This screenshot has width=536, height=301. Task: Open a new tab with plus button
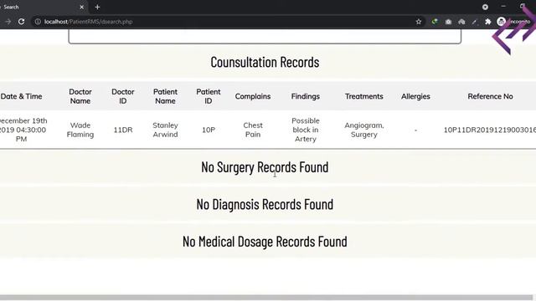(x=97, y=7)
